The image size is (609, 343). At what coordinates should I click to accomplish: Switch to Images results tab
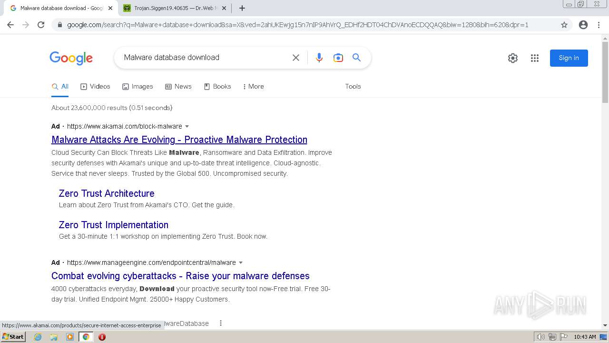[x=138, y=86]
